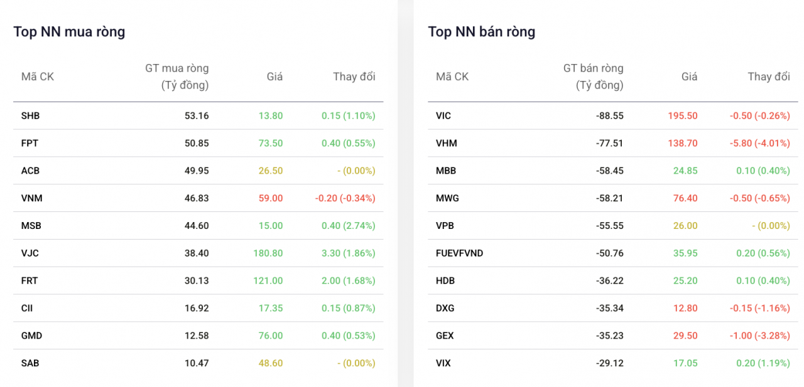Click 'Giá' header in net sell table

pos(689,77)
